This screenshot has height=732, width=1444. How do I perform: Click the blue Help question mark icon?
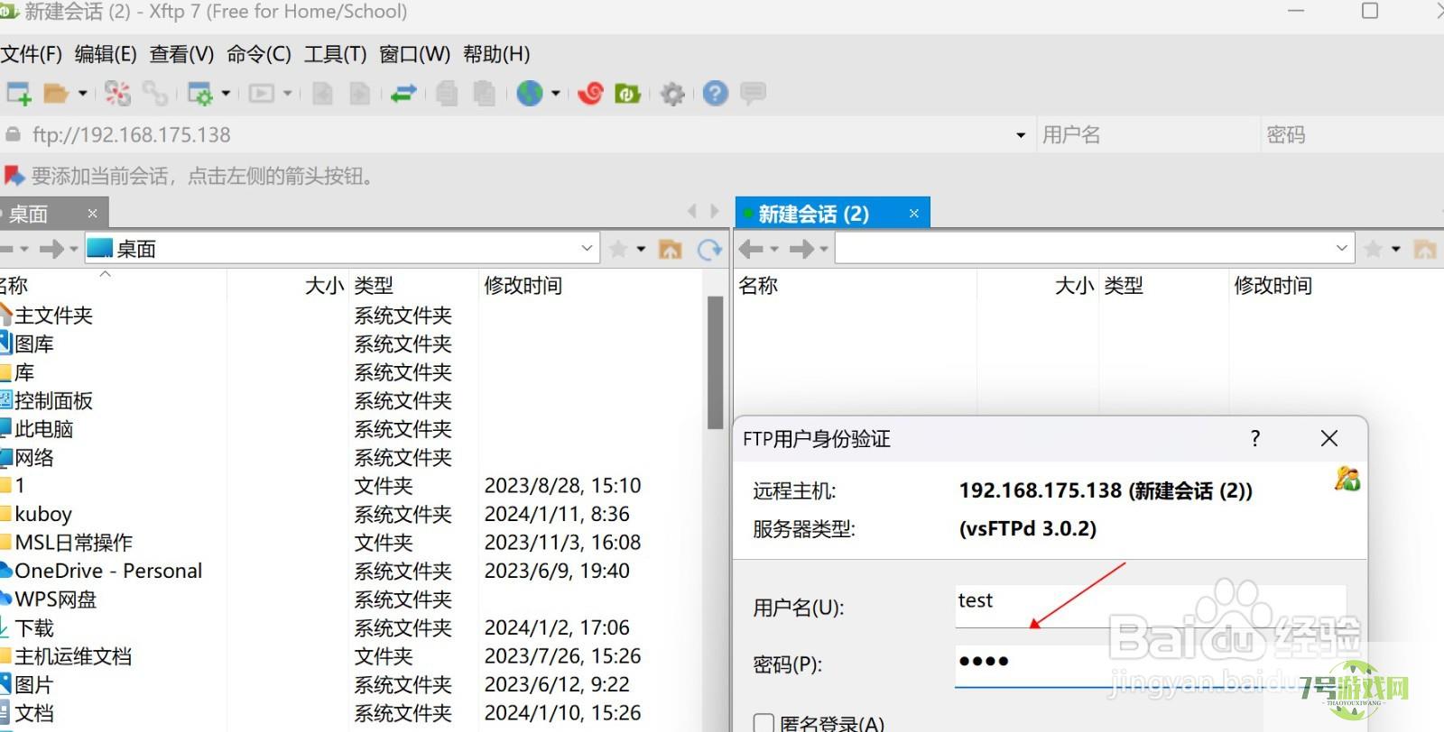pos(716,93)
